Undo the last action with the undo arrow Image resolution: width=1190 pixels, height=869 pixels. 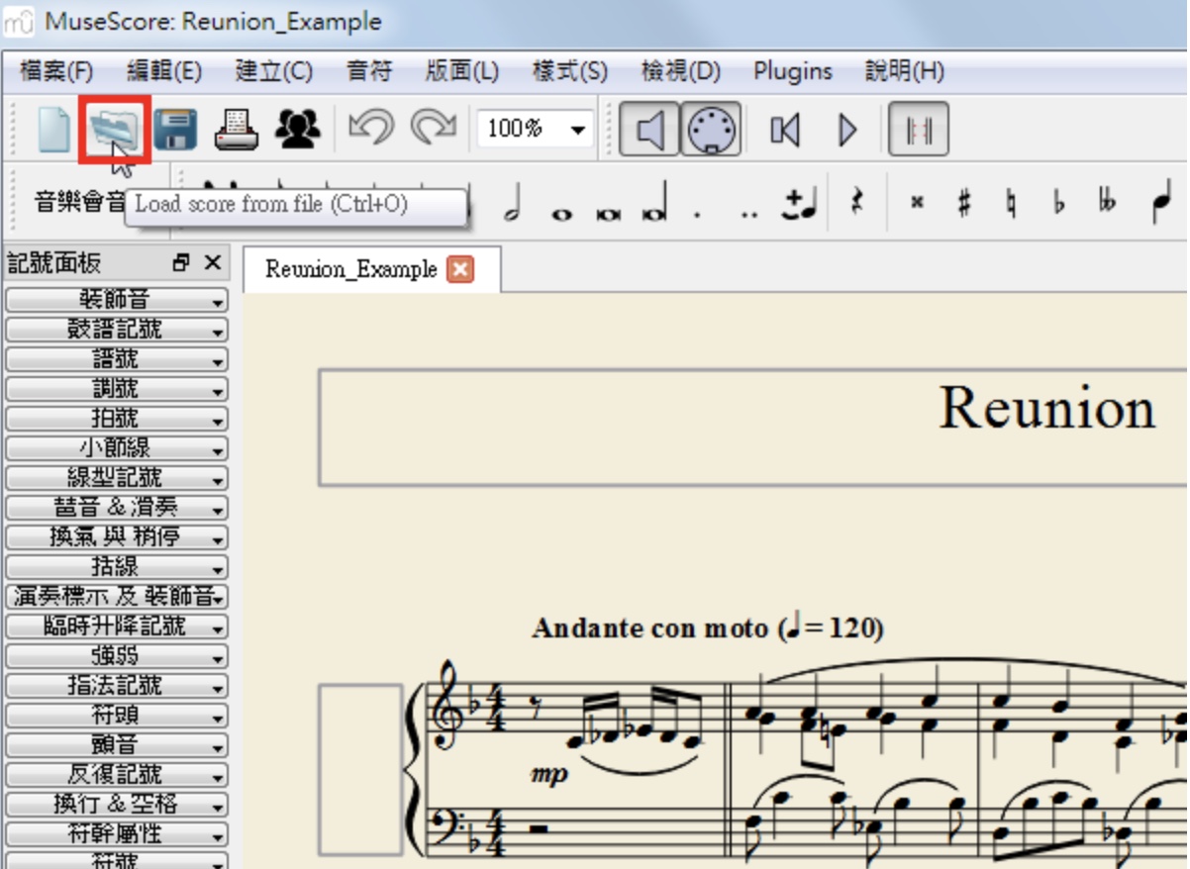click(371, 130)
